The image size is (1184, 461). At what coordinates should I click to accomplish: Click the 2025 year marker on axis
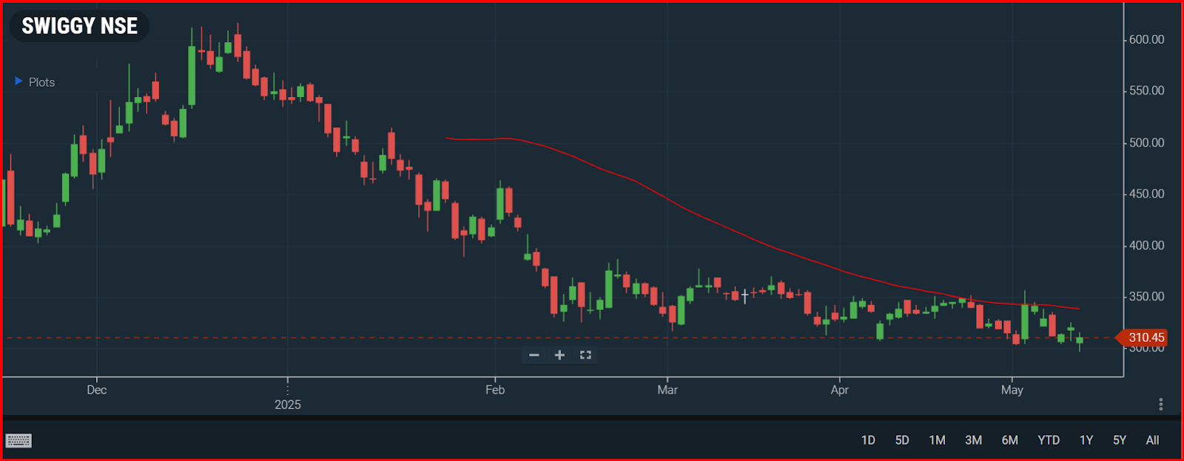(288, 405)
